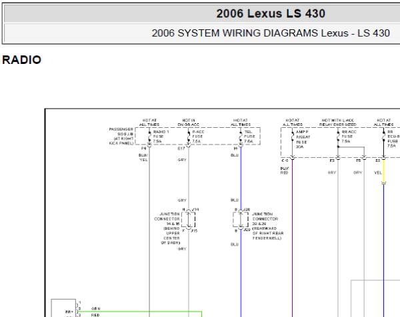Click the 'AMP P/SEAT FUSE 30A' label
400x317 pixels.
pyautogui.click(x=303, y=139)
